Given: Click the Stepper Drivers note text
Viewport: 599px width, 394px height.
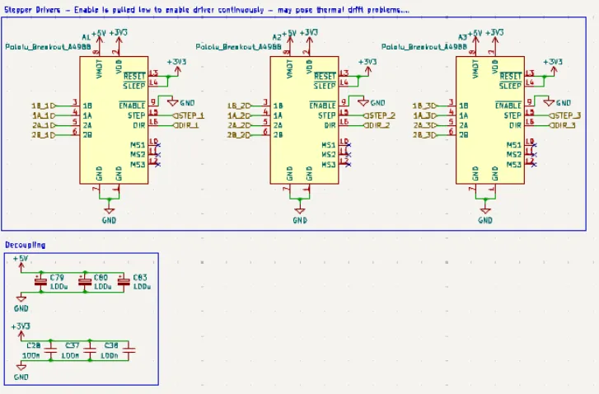Looking at the screenshot, I should coord(206,10).
